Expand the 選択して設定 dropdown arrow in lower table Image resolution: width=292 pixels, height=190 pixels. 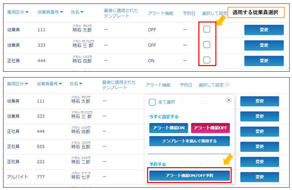click(x=227, y=84)
